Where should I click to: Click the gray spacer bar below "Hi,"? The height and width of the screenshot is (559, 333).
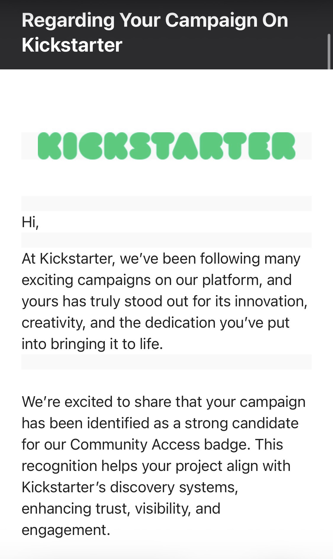(166, 240)
